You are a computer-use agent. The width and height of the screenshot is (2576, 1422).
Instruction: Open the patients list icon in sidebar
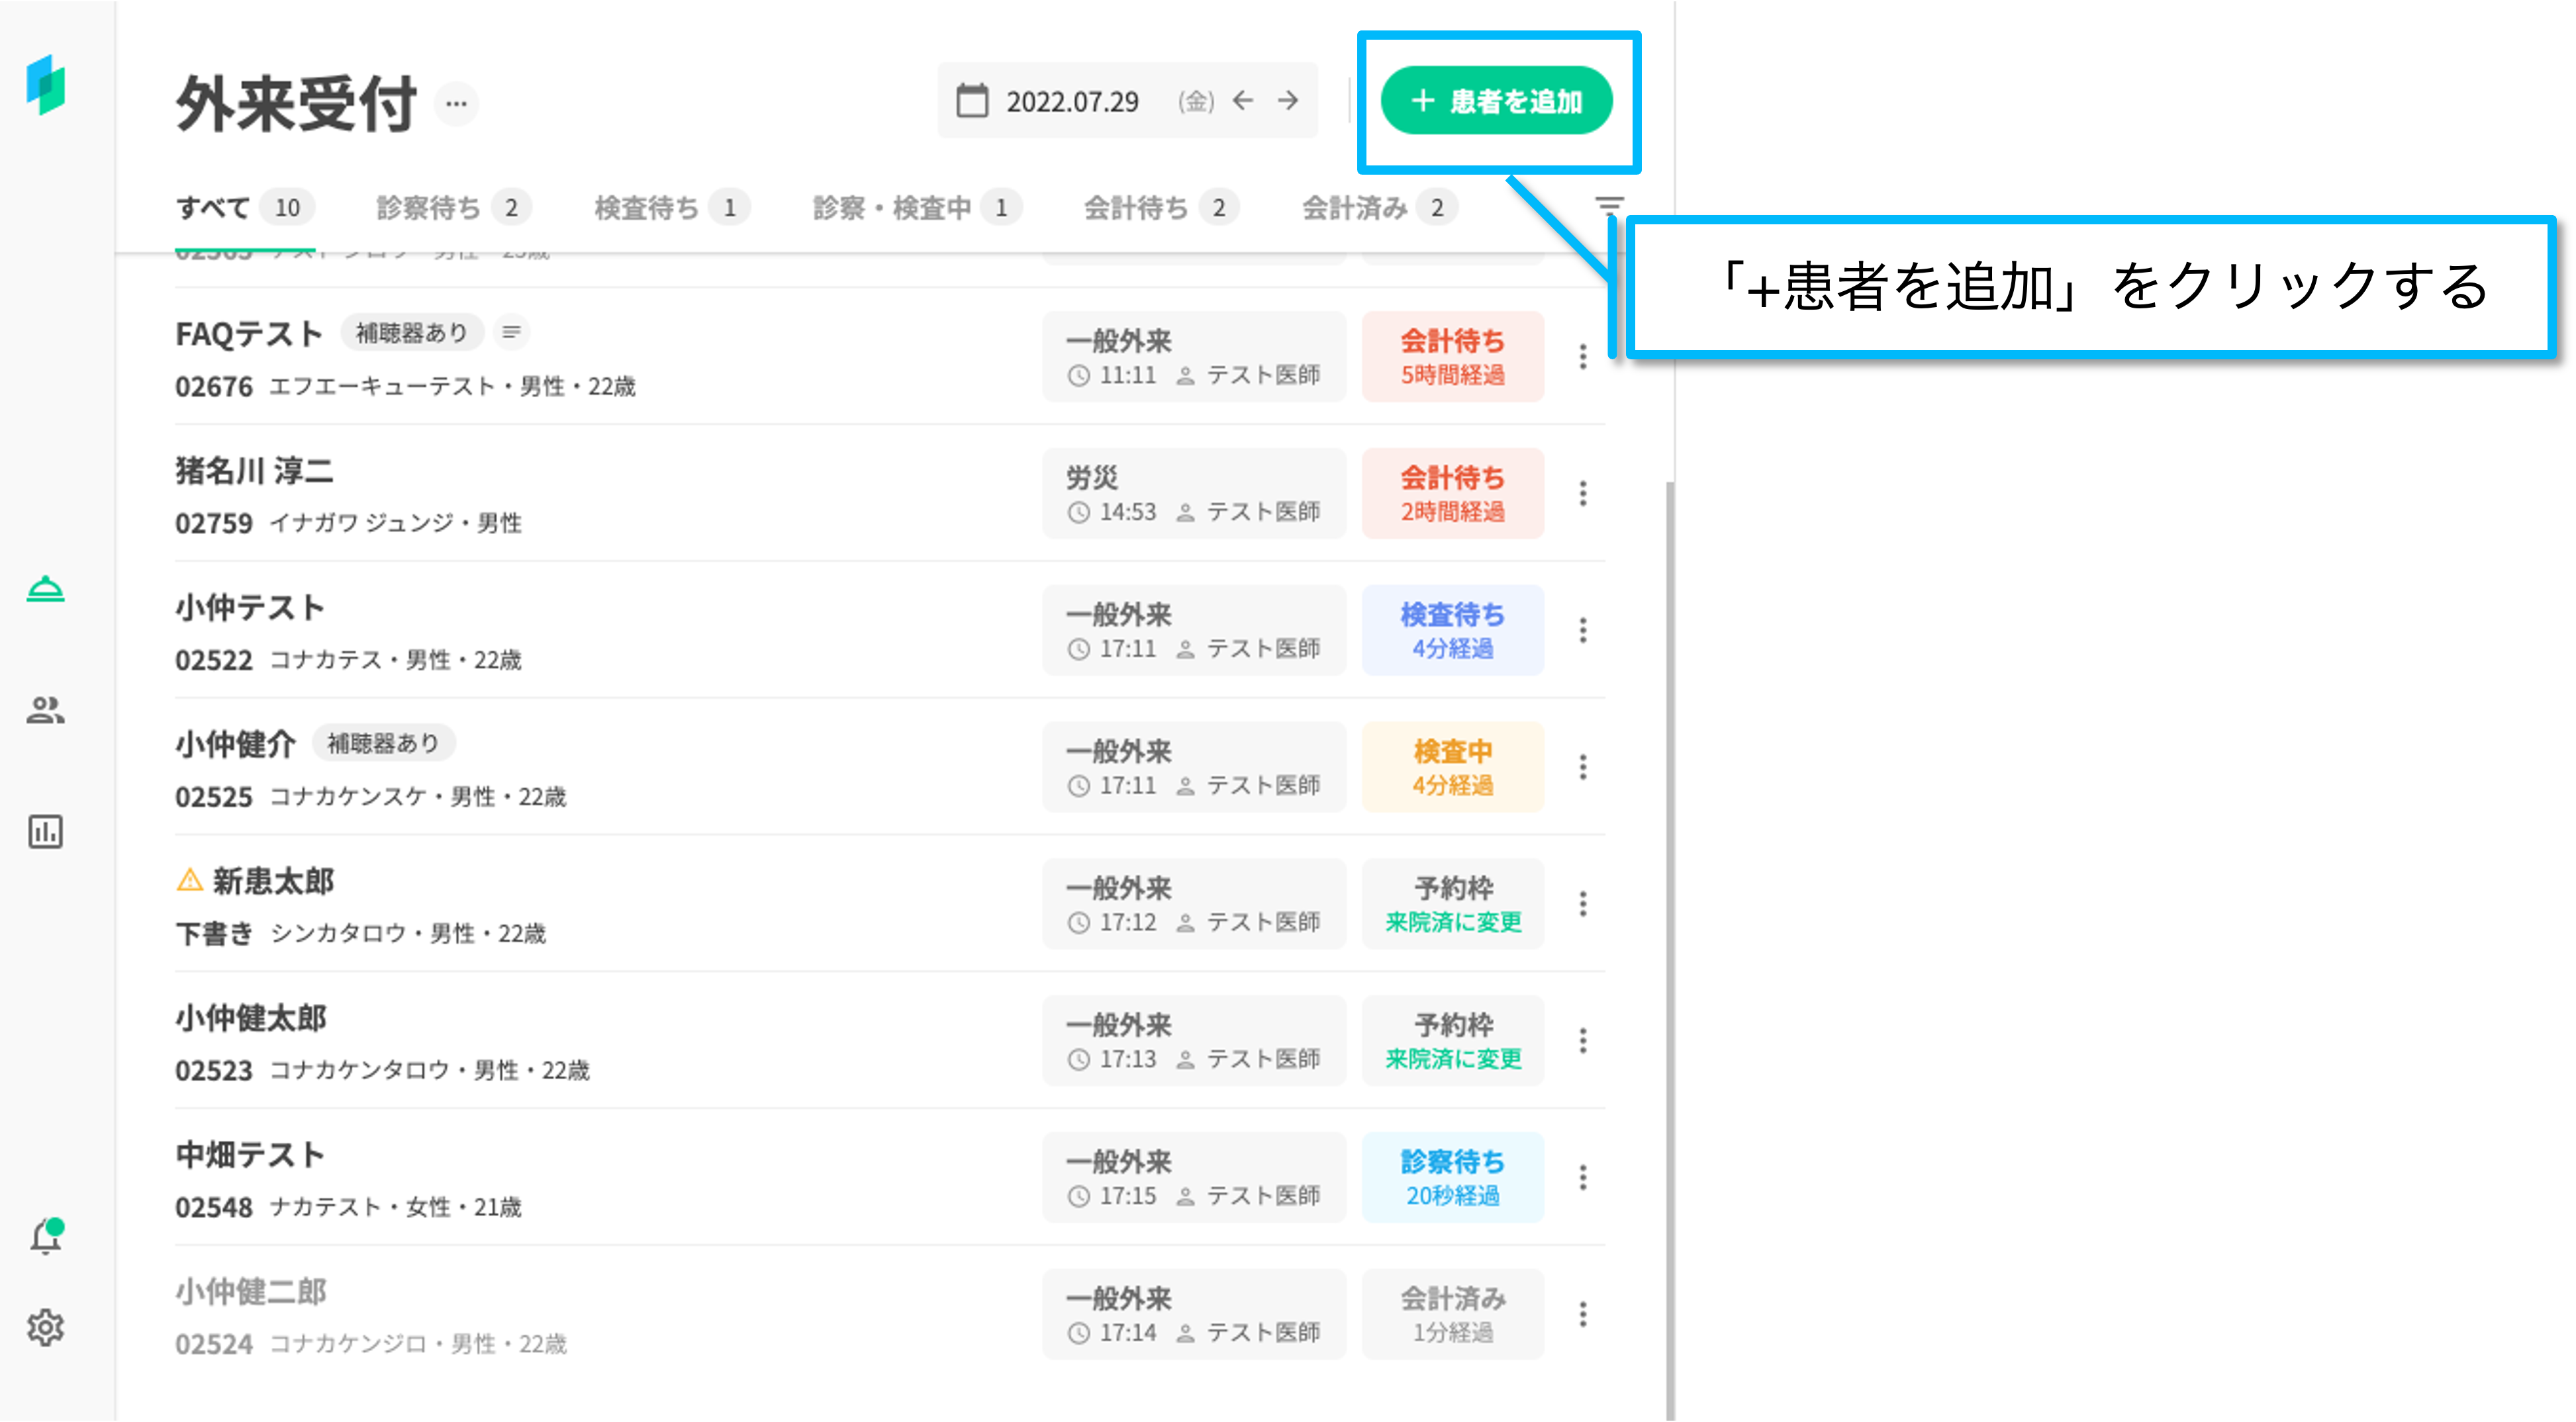point(46,711)
